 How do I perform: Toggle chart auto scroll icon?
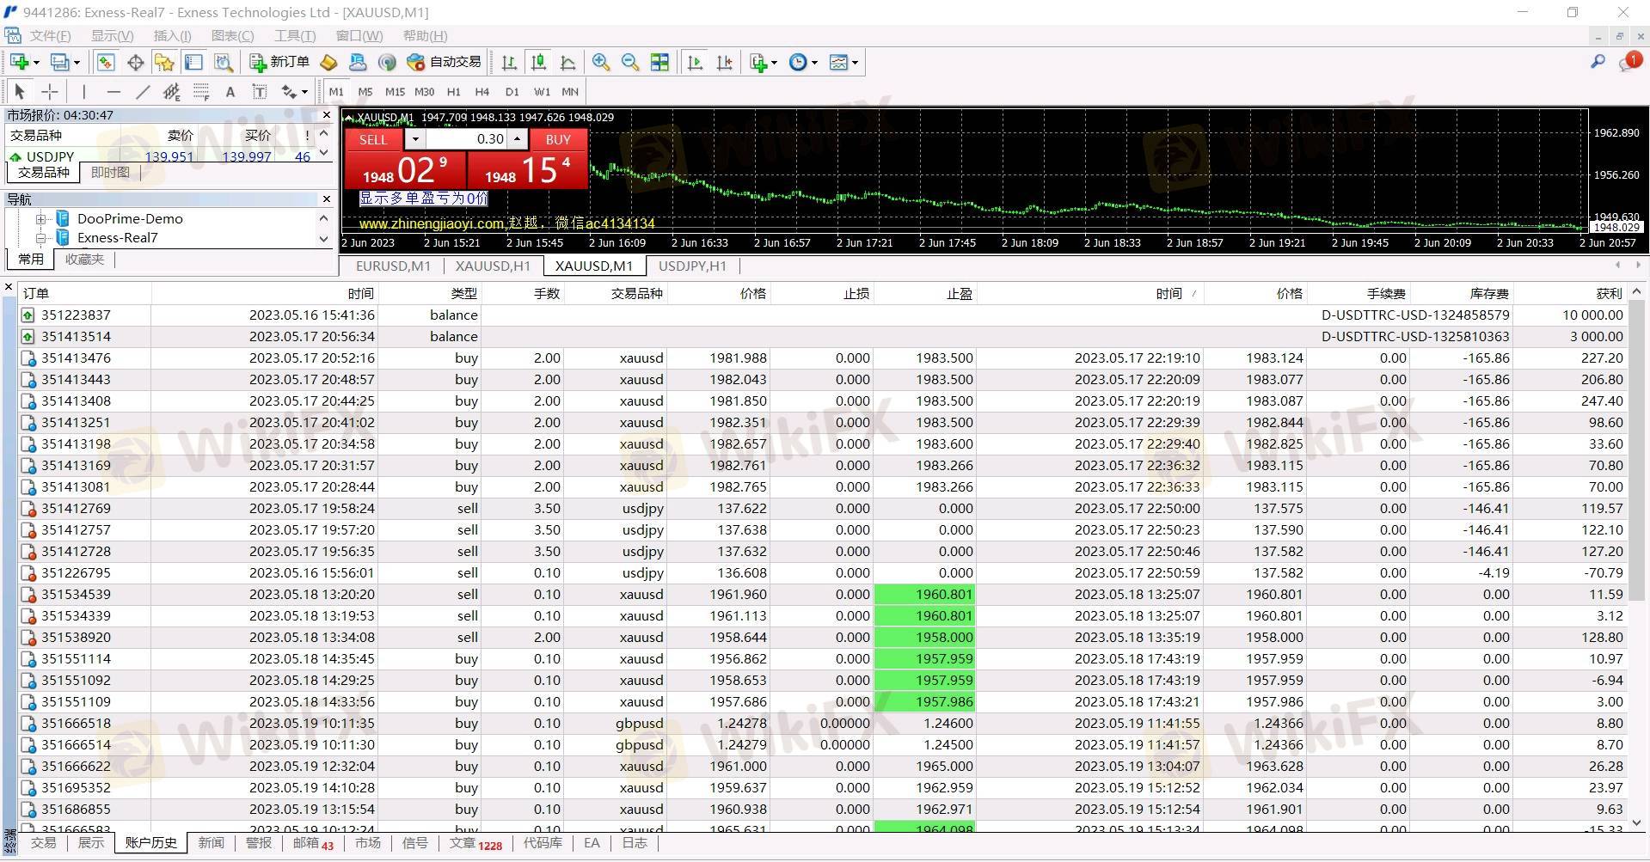tap(696, 62)
